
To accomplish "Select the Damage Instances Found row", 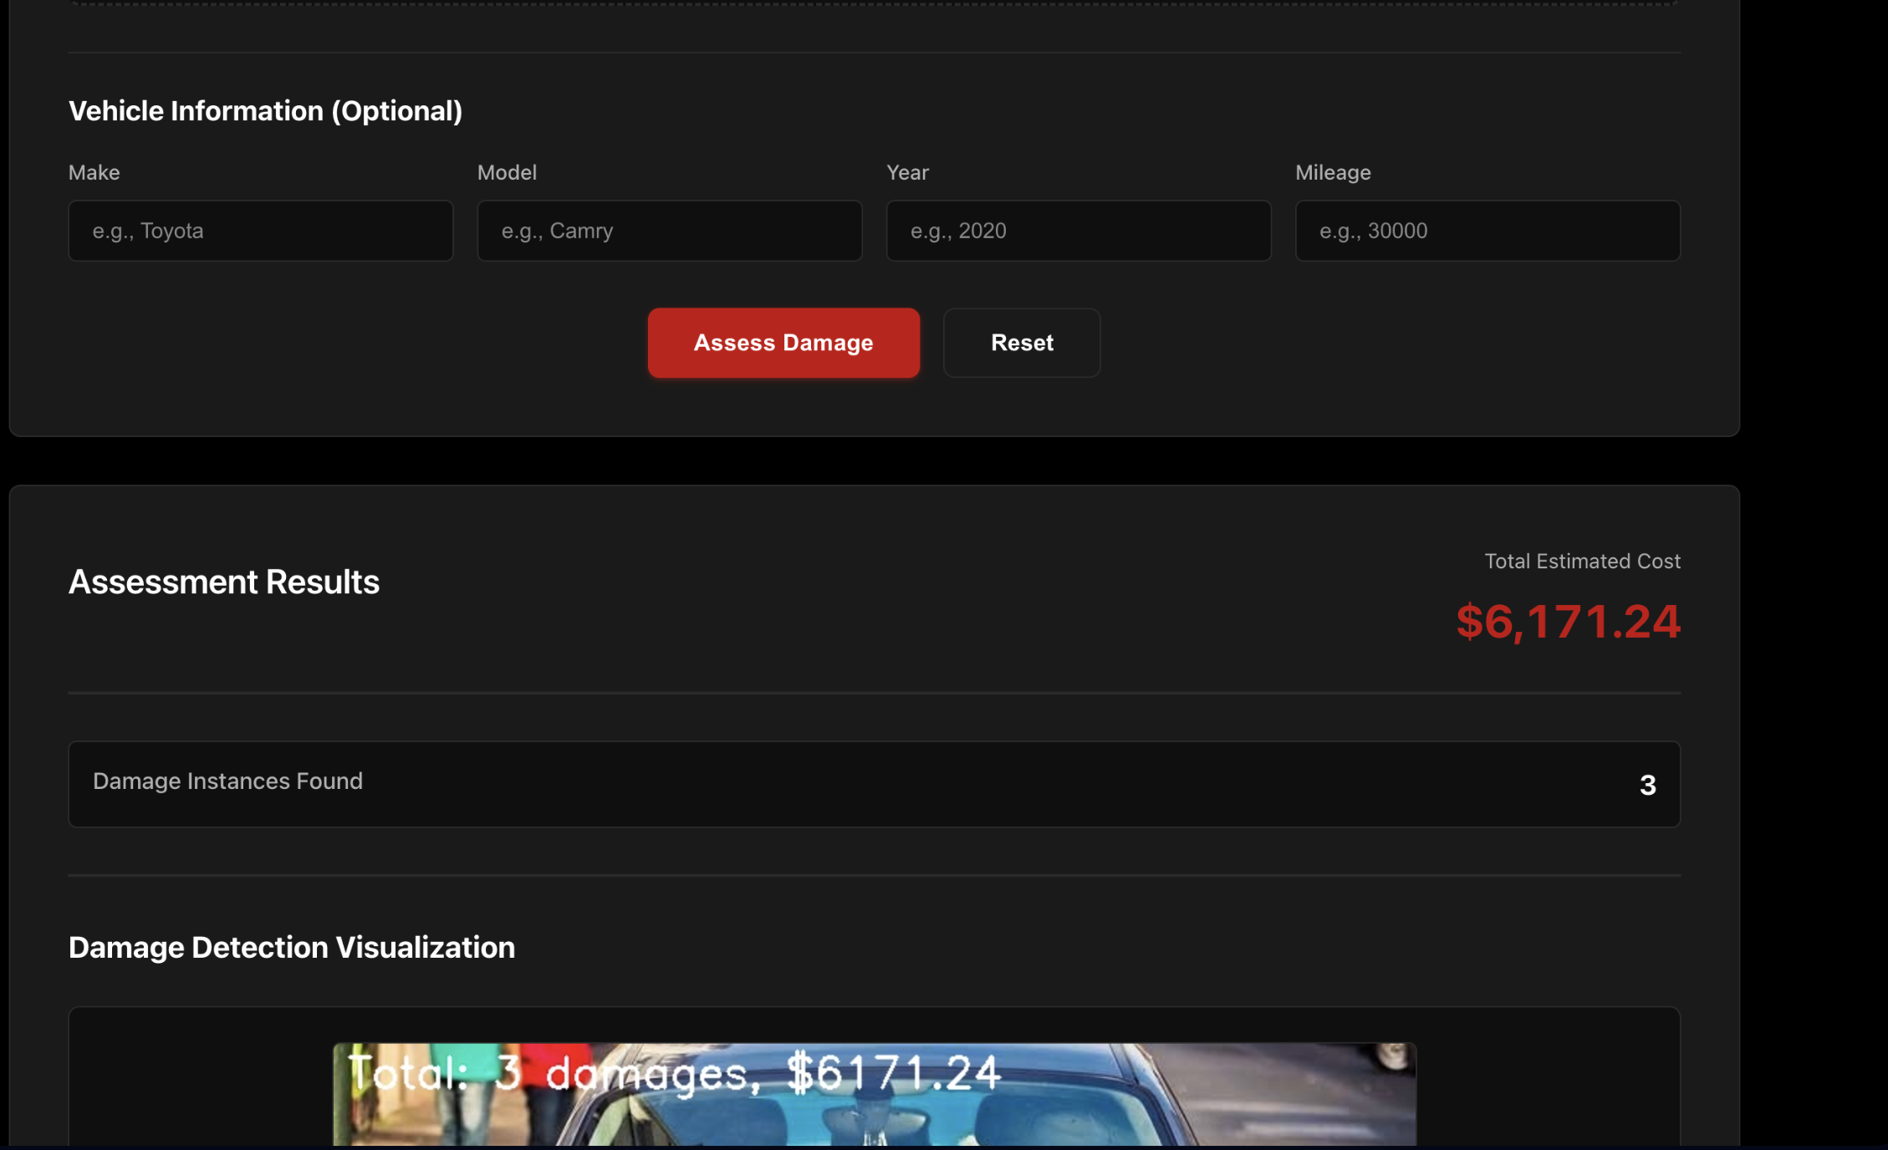I will pyautogui.click(x=874, y=783).
